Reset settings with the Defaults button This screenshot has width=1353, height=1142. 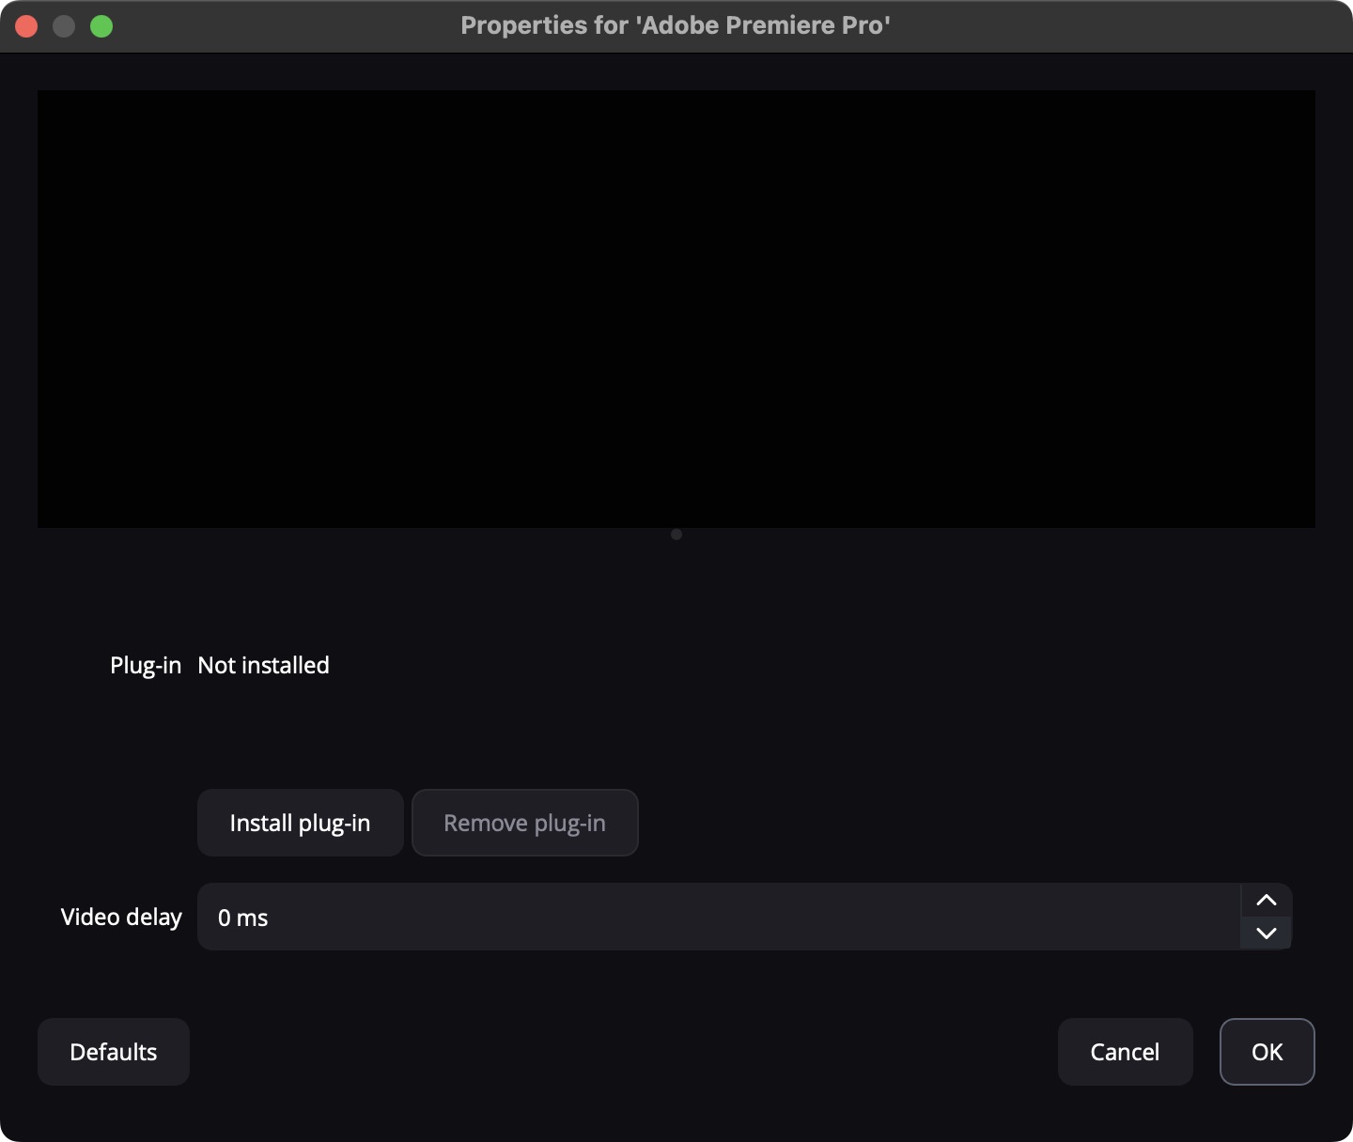[114, 1052]
